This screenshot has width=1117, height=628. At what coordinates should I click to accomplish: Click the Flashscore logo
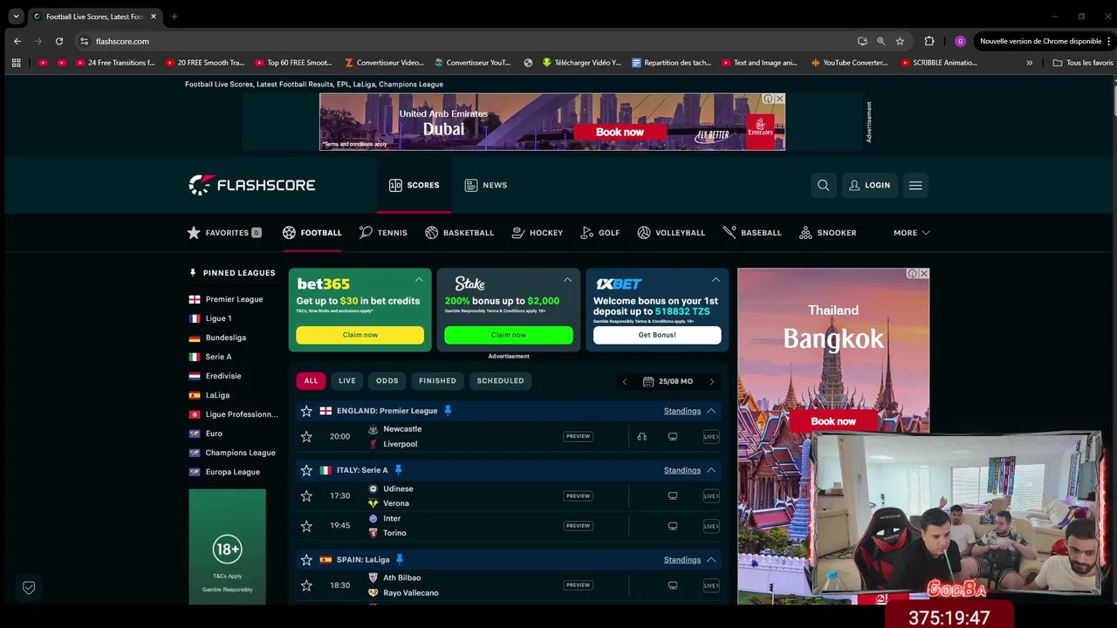[252, 185]
